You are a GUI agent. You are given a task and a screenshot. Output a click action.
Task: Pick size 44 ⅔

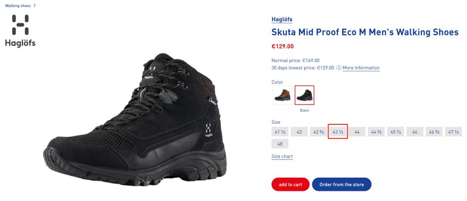376,132
